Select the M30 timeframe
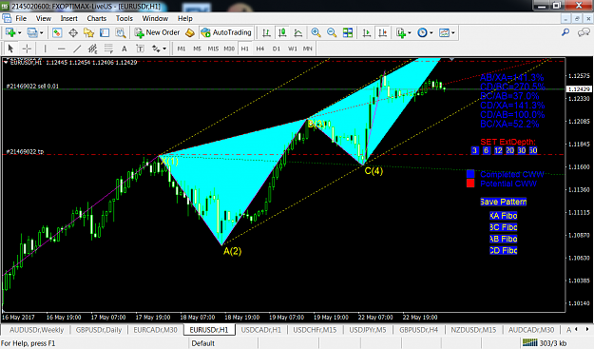Screen dimensions: 594x349 229,48
